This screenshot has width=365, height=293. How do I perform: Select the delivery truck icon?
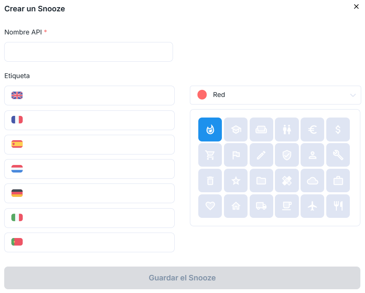pos(261,206)
